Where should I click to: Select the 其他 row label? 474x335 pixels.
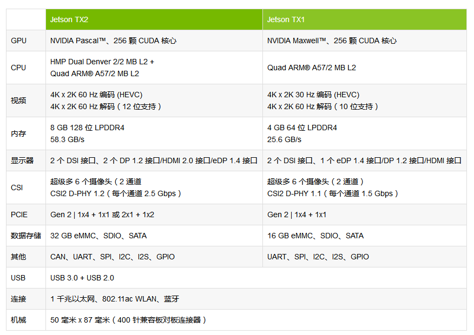18,257
